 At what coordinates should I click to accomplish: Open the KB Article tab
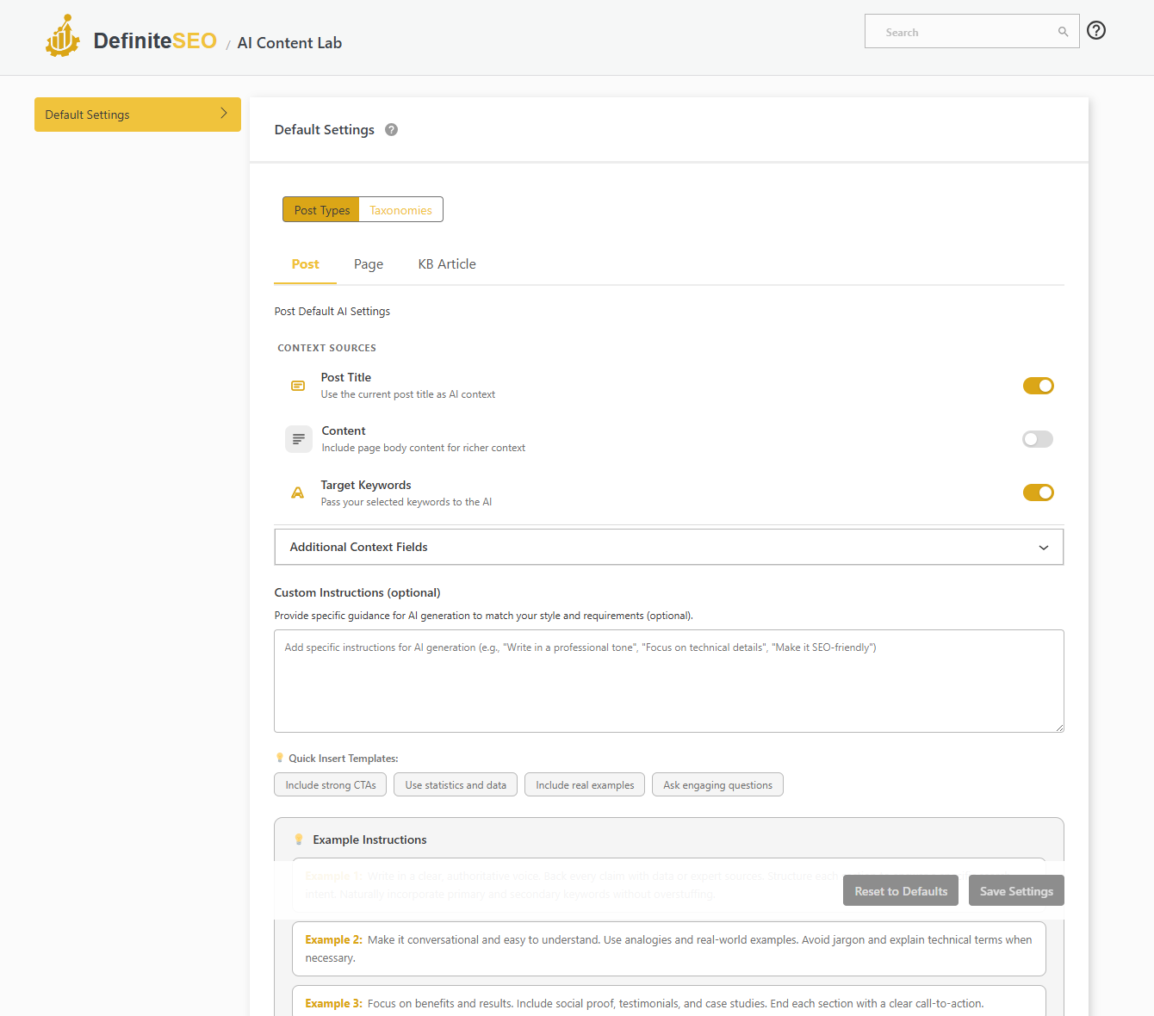(x=447, y=264)
